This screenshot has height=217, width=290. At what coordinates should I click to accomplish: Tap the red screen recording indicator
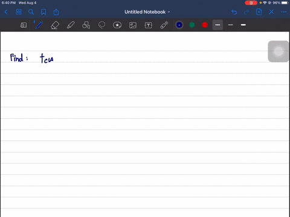251,3
